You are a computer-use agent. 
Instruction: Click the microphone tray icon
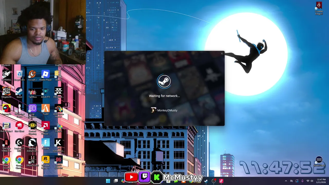[x=302, y=181]
